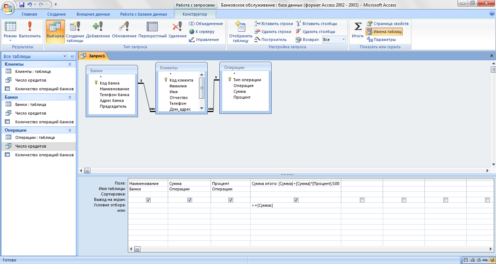Image resolution: width=496 pixels, height=264 pixels.
Task: Check Вывод на экран in sixth column
Action: [x=404, y=200]
